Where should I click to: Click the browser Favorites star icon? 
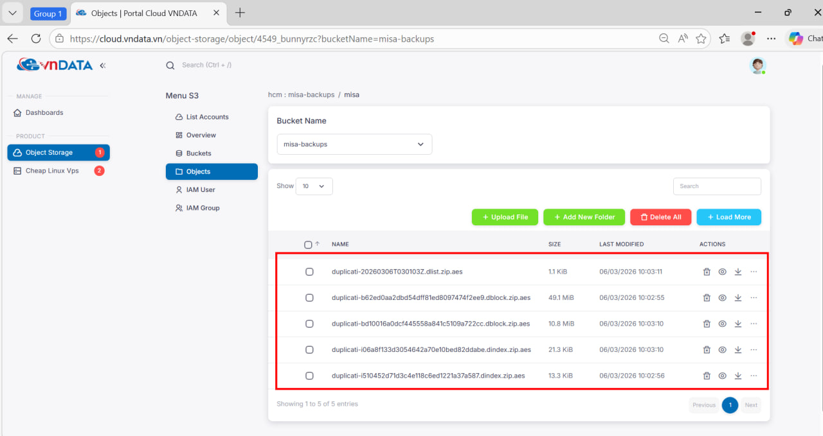pyautogui.click(x=701, y=39)
